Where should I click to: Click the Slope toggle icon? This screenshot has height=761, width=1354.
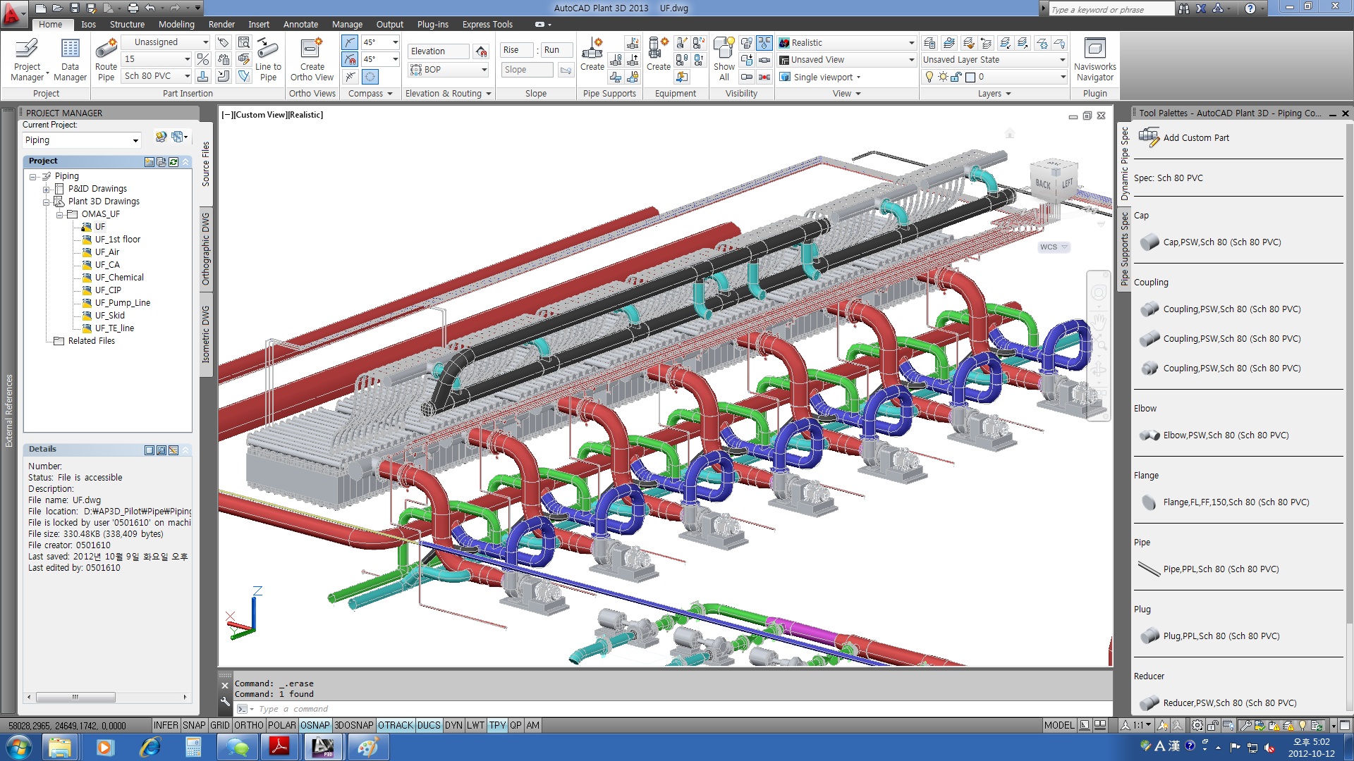click(x=566, y=70)
